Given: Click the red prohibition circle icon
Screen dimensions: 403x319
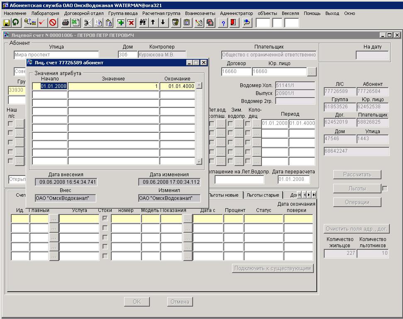Looking at the screenshot, I should click(x=53, y=23).
